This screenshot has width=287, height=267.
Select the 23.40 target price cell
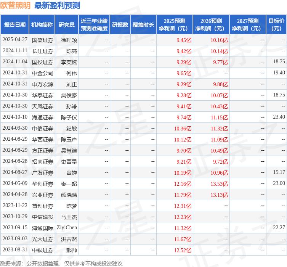[x=279, y=117]
